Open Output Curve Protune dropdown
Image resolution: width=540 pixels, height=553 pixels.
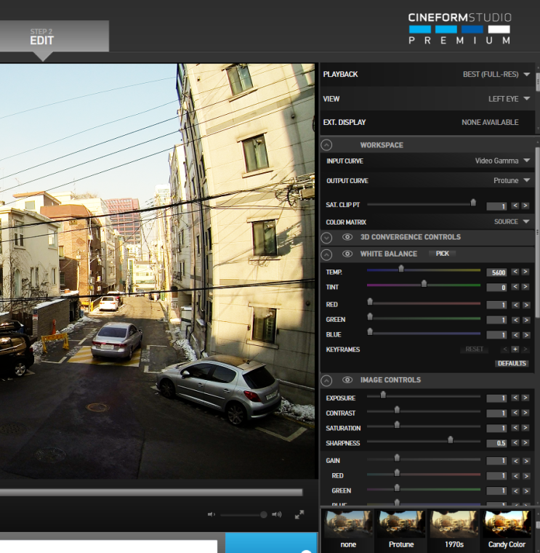pos(512,180)
